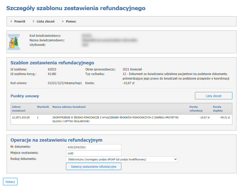This screenshot has width=243, height=187.
Task: Click the arrow icon beside Powrót
Action: (11, 22)
